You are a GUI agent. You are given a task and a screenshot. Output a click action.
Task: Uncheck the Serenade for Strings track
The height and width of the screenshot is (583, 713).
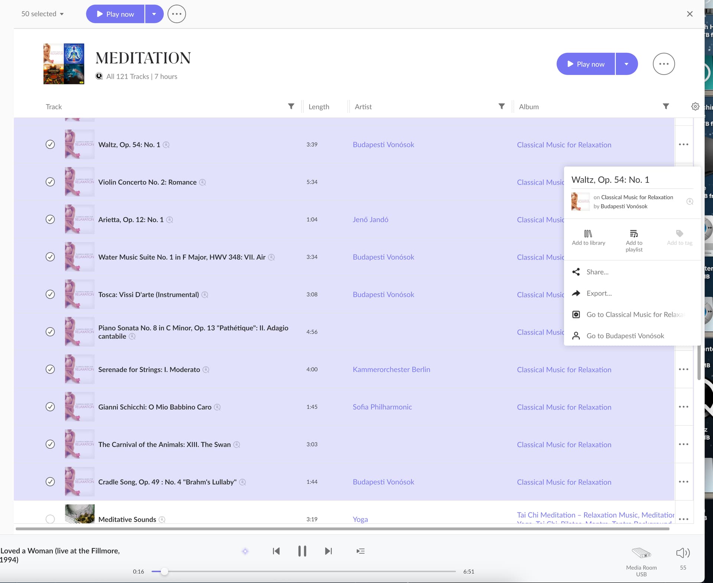50,369
